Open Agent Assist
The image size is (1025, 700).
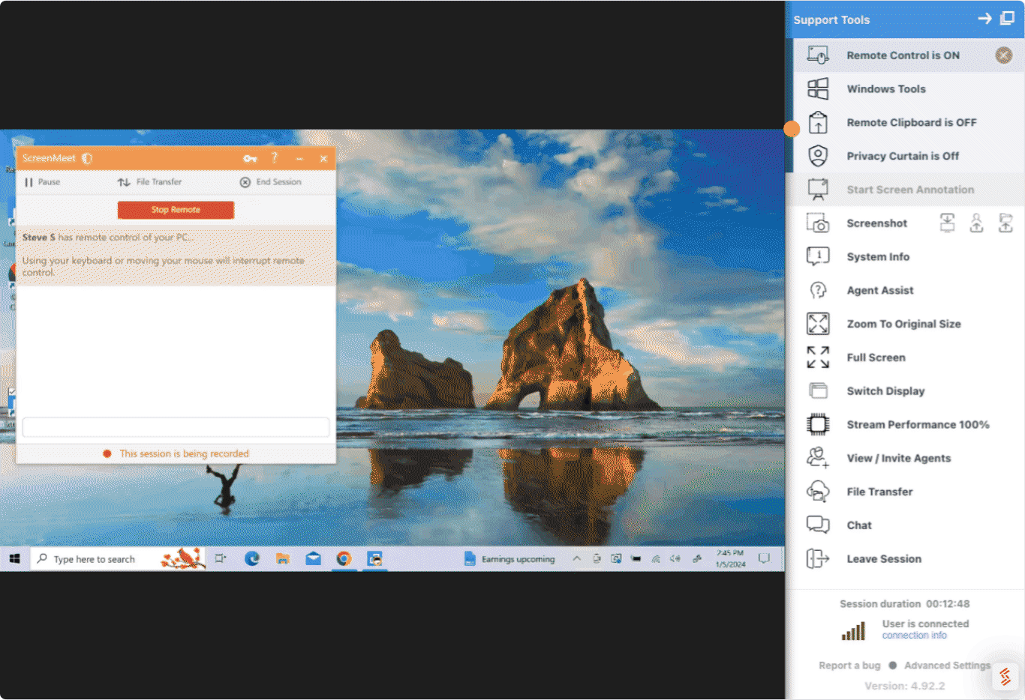pyautogui.click(x=879, y=290)
